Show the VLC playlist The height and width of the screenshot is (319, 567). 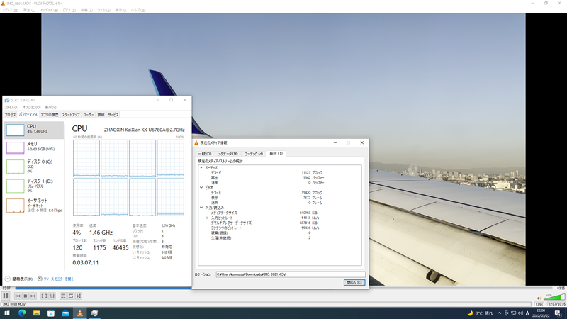tap(63, 296)
